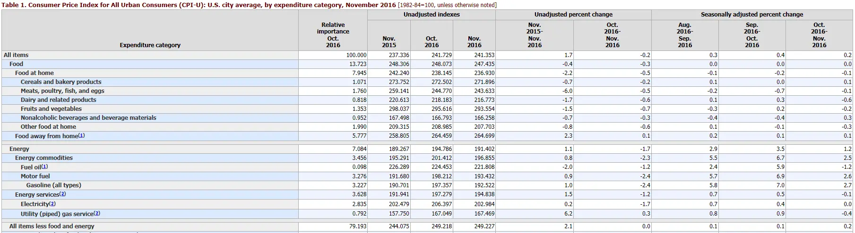Click the Fruits and vegetables row label
The width and height of the screenshot is (855, 233).
click(51, 109)
